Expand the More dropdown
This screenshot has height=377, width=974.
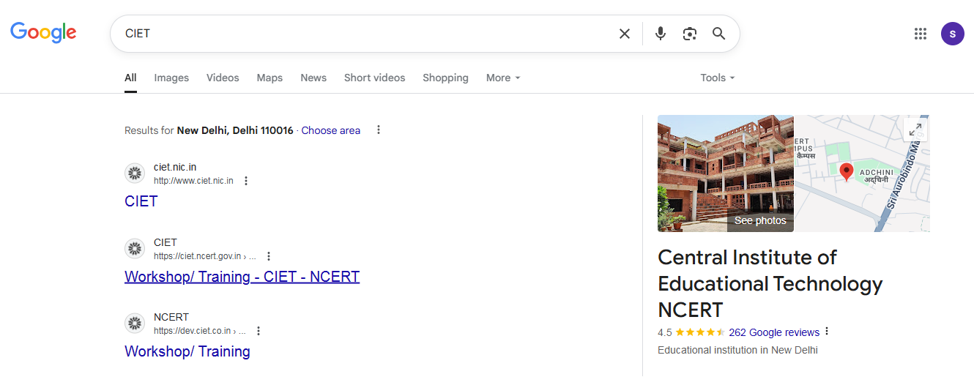pos(503,78)
